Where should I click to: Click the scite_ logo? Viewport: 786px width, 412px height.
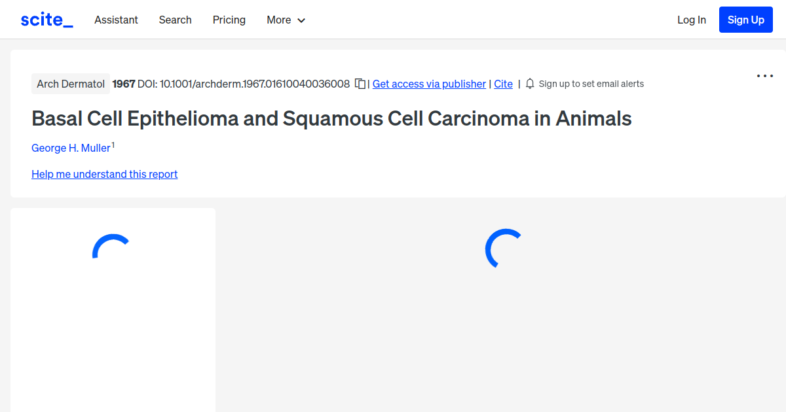tap(46, 20)
